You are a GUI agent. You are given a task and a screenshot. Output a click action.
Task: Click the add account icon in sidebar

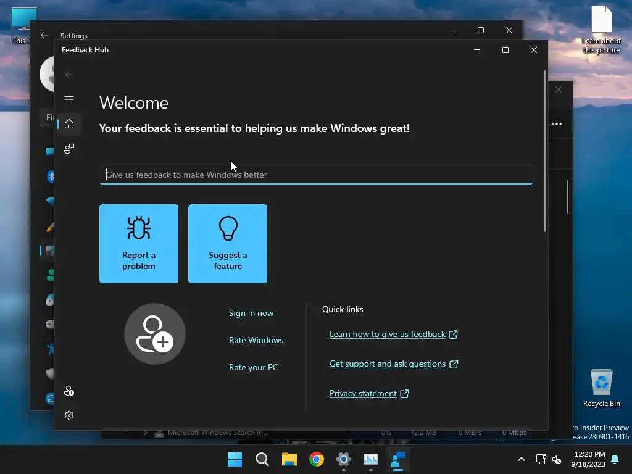click(69, 391)
